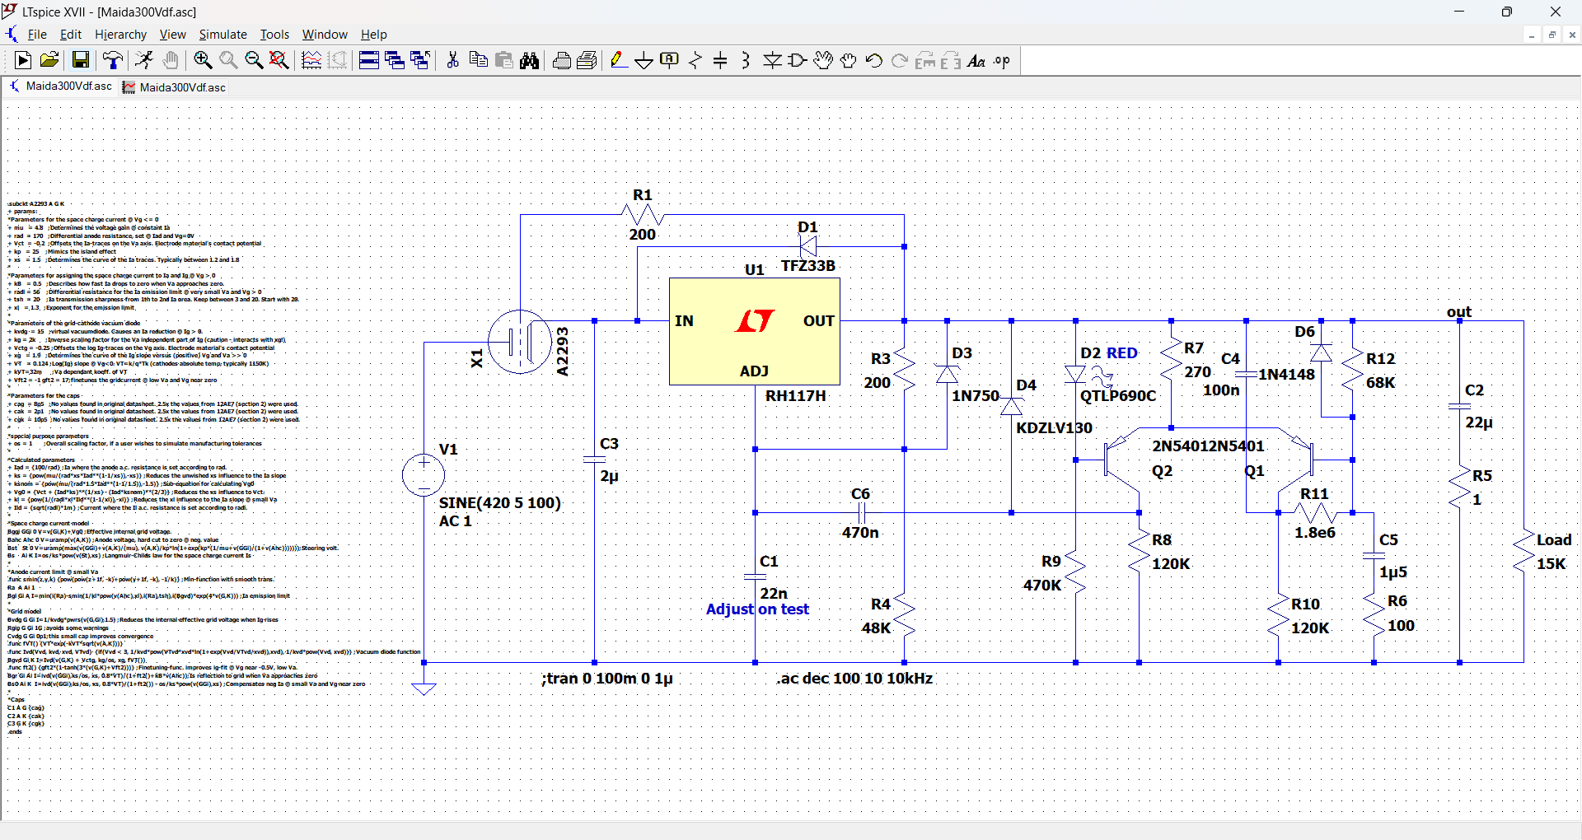
Task: Click the Zoom to Fit icon
Action: 279,60
